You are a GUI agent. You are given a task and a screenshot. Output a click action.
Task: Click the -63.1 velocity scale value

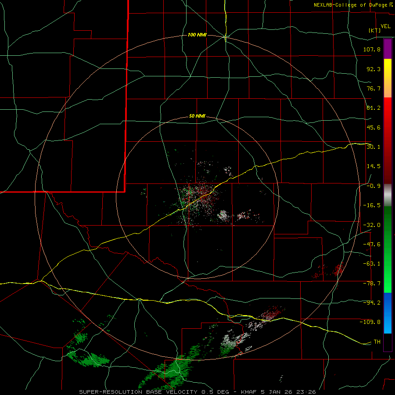pyautogui.click(x=372, y=264)
